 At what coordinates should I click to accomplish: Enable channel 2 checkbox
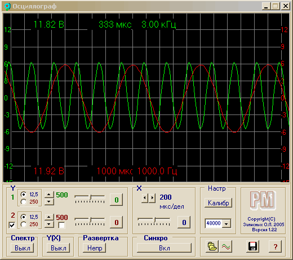click(12, 225)
